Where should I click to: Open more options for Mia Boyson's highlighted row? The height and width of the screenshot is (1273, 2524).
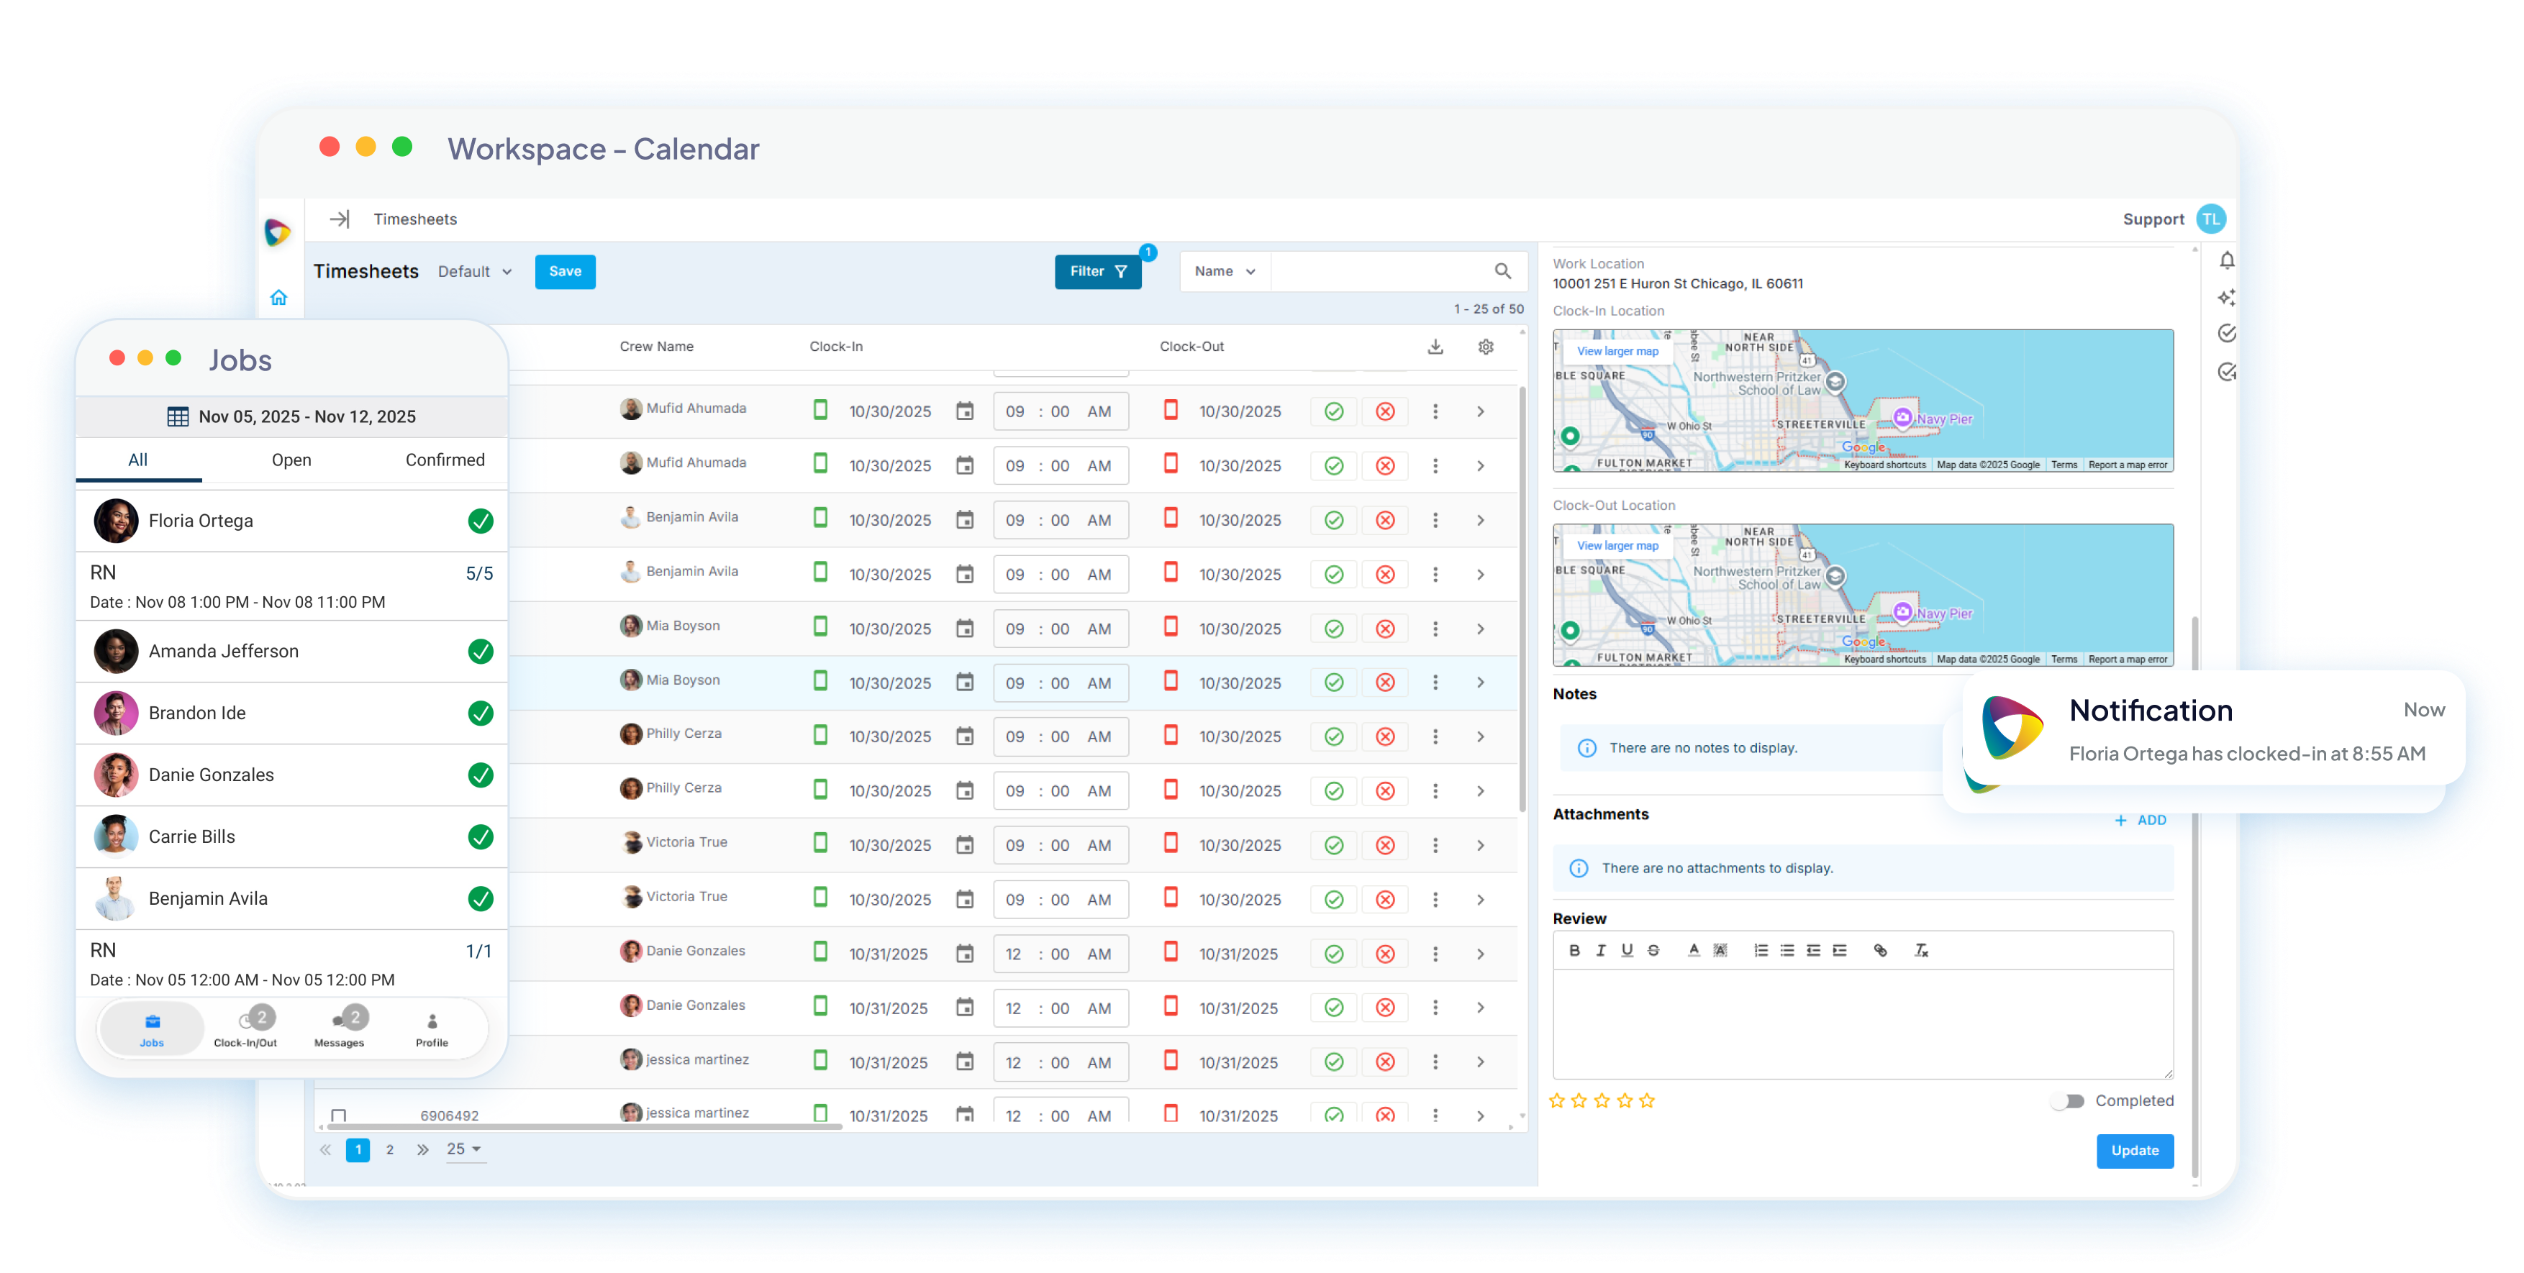[1435, 683]
